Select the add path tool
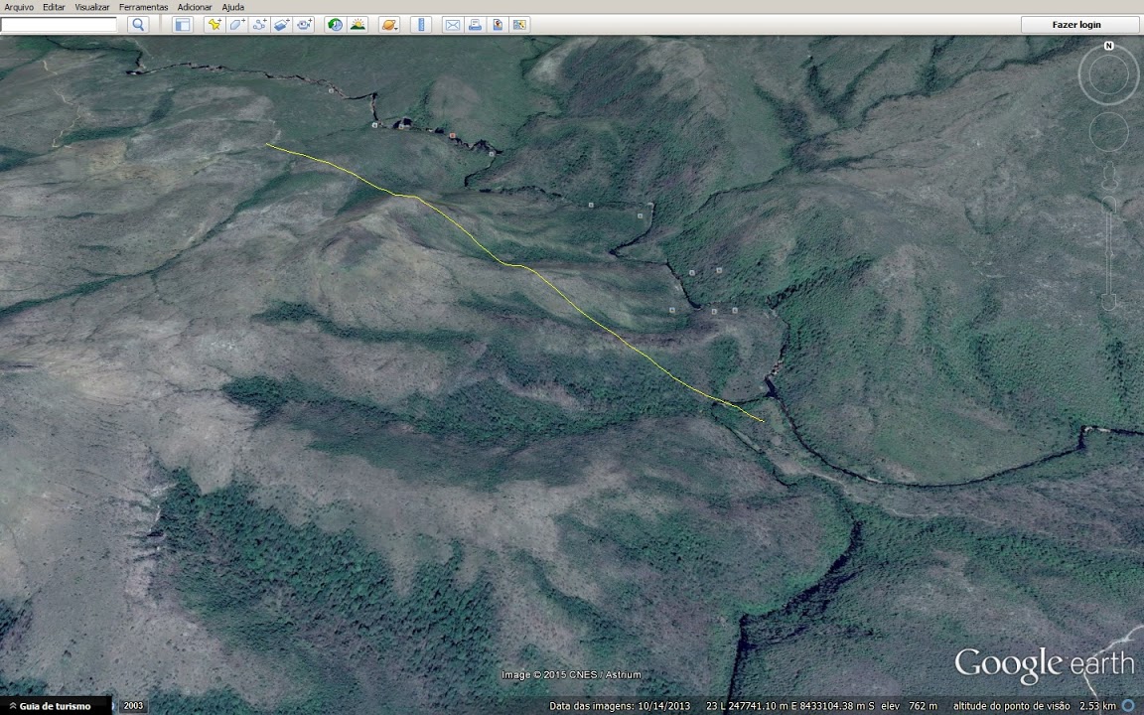Viewport: 1144px width, 715px height. (x=259, y=25)
